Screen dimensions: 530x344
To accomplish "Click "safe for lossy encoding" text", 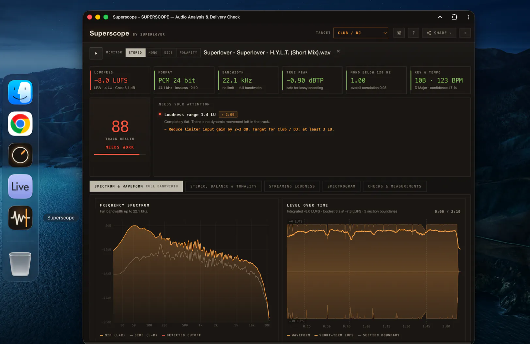I will click(305, 88).
